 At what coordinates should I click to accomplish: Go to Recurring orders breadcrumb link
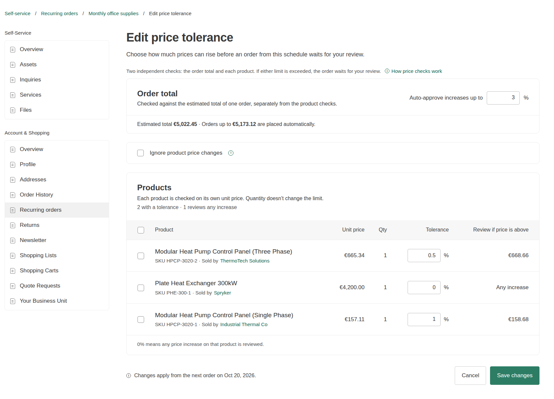59,14
